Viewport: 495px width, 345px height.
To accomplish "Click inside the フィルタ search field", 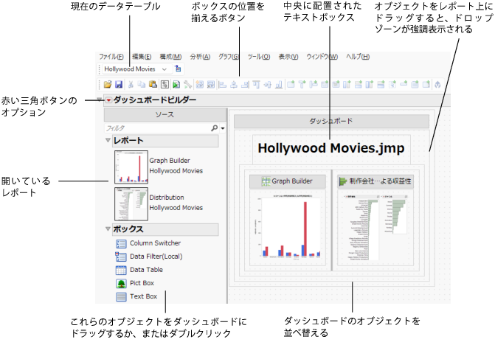I will click(158, 128).
